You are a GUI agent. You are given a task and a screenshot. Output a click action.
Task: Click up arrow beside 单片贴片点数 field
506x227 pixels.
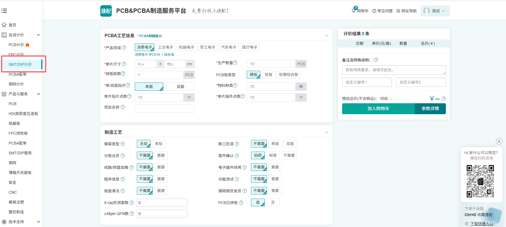point(189,98)
